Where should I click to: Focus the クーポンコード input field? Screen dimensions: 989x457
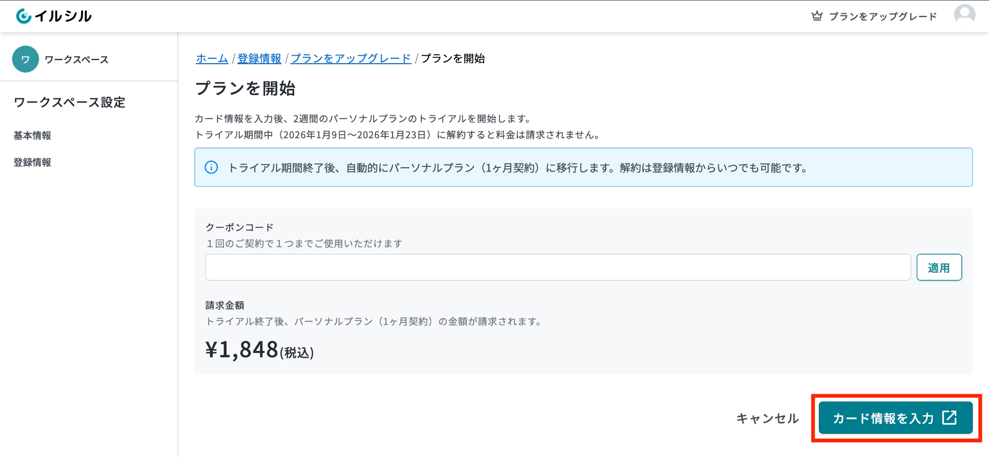pos(558,267)
